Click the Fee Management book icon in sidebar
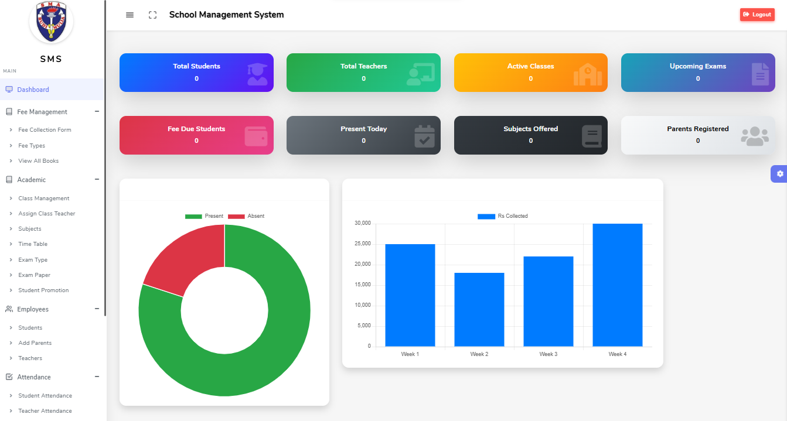787x421 pixels. tap(8, 111)
